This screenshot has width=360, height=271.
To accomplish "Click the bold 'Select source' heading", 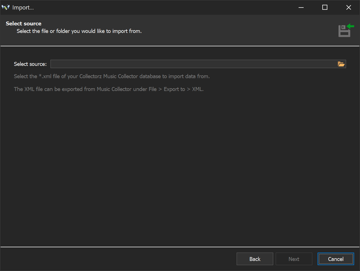I will [24, 23].
